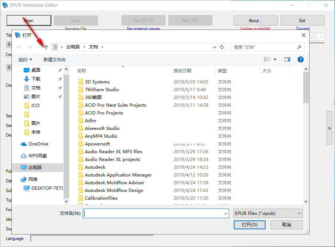Open dialog help question mark icon

300,59
